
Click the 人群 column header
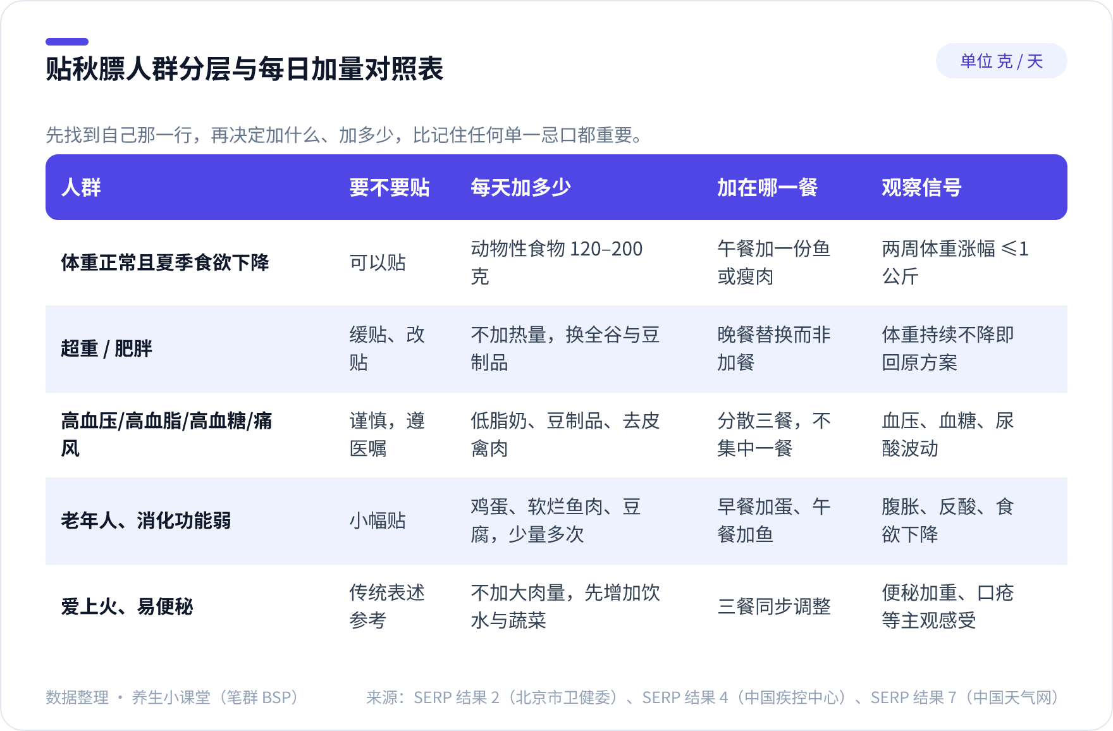pos(81,187)
